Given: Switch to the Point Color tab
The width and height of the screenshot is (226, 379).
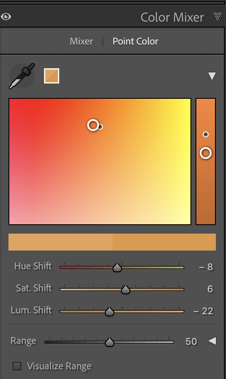Looking at the screenshot, I should (135, 41).
